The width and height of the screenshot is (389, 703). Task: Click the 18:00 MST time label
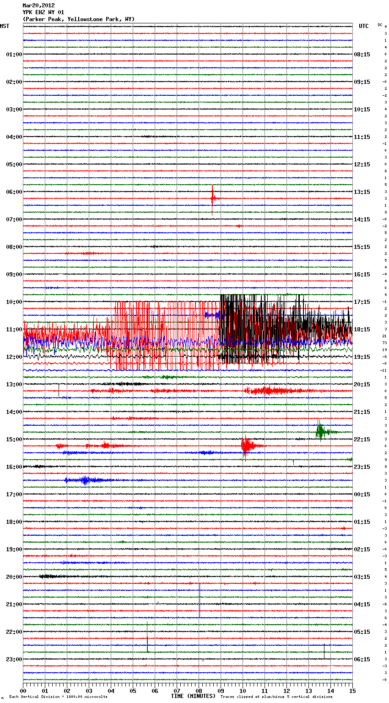point(14,522)
